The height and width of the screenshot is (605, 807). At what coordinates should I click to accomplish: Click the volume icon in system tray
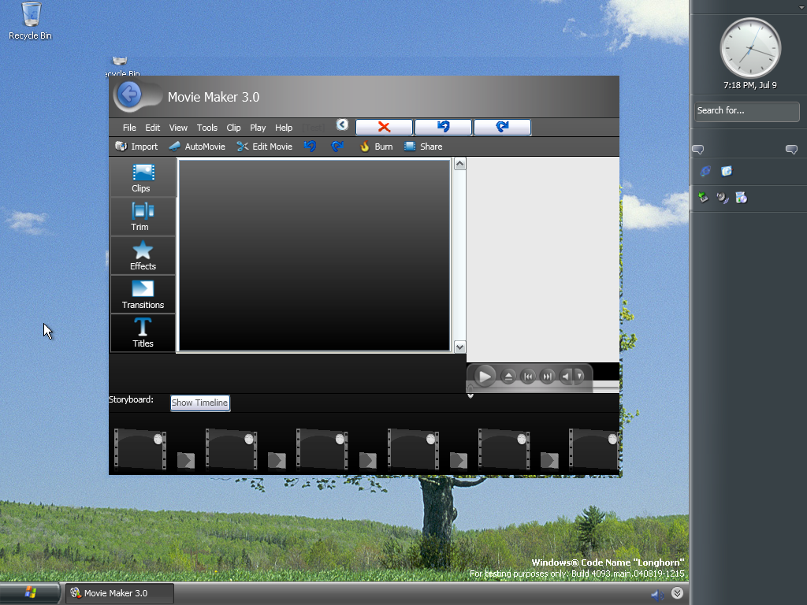coord(657,595)
